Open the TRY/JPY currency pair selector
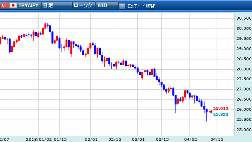This screenshot has height=142, width=252. (28, 6)
